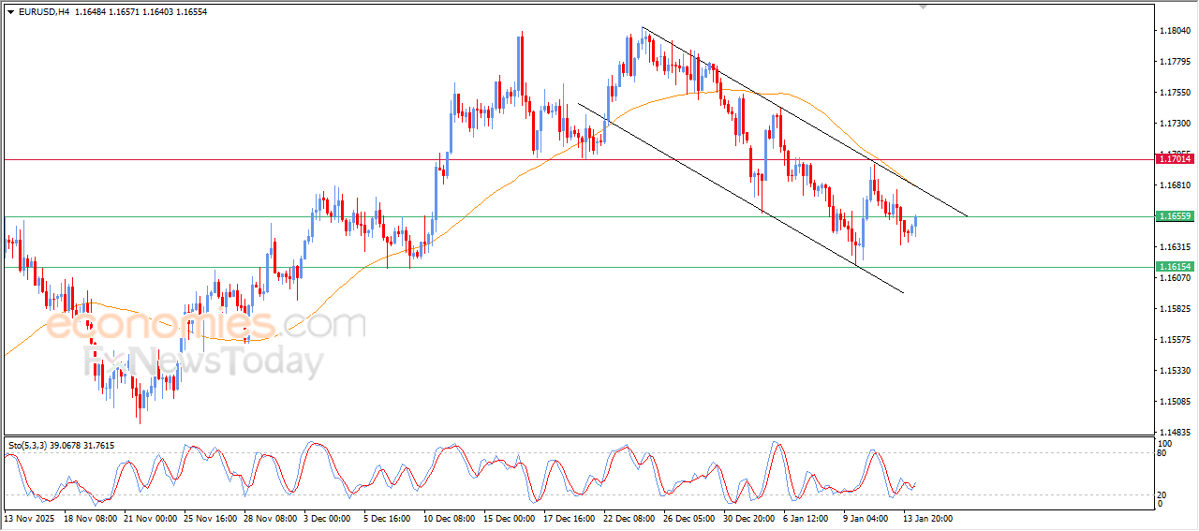Click the 1.16070 value on price axis

1175,278
